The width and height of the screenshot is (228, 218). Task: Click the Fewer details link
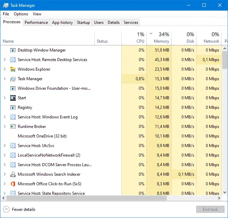point(24,209)
